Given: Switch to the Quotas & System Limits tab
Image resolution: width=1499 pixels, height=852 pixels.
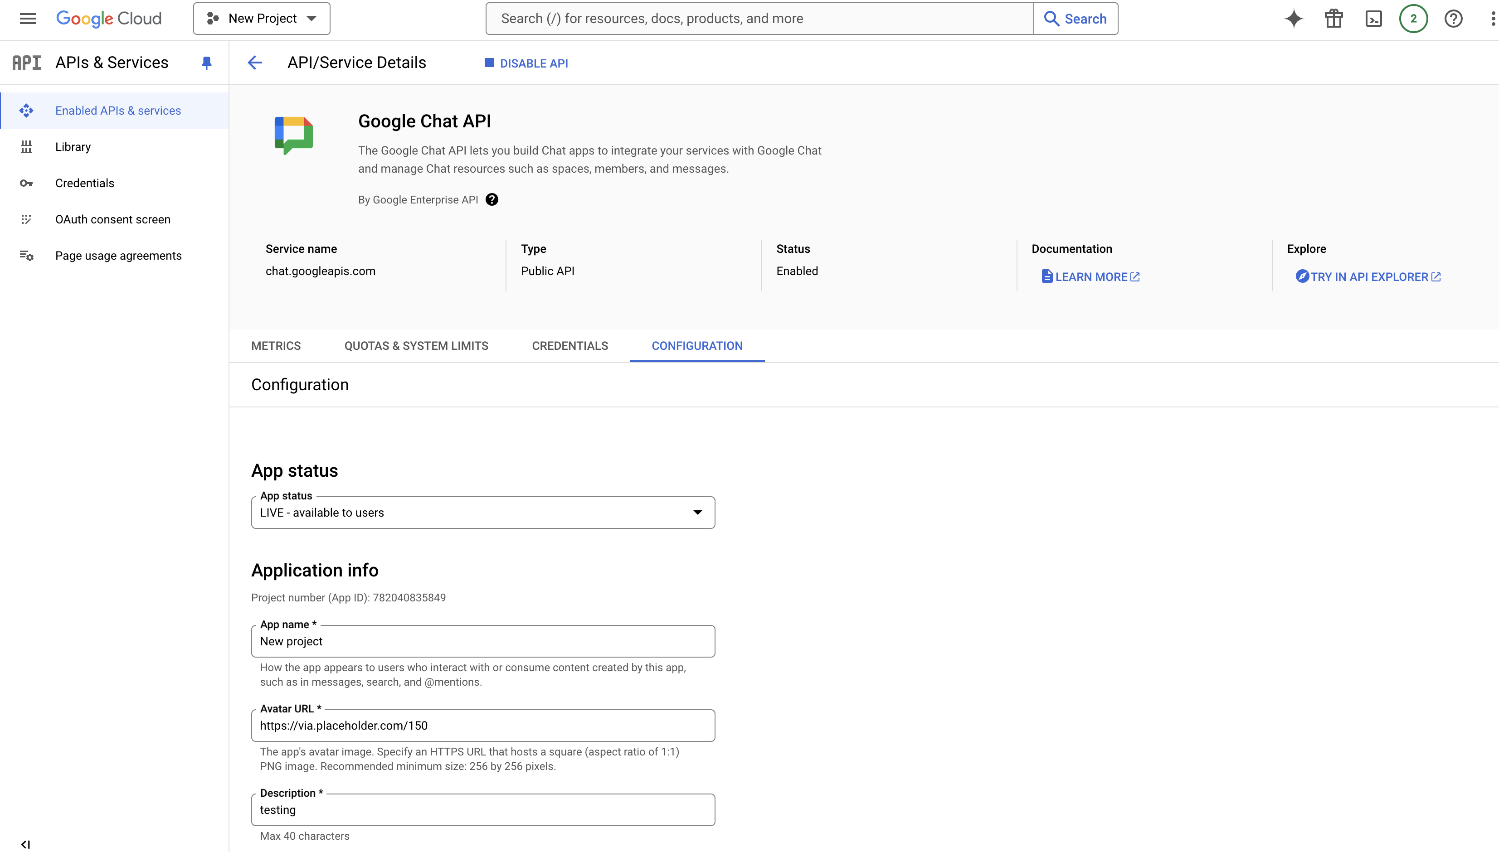Looking at the screenshot, I should pos(416,346).
